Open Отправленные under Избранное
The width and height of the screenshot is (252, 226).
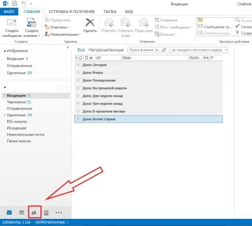pyautogui.click(x=20, y=65)
